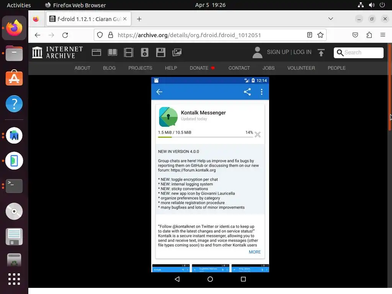
Task: Select the f-droid 1.12.1 browser tab
Action: [x=88, y=19]
